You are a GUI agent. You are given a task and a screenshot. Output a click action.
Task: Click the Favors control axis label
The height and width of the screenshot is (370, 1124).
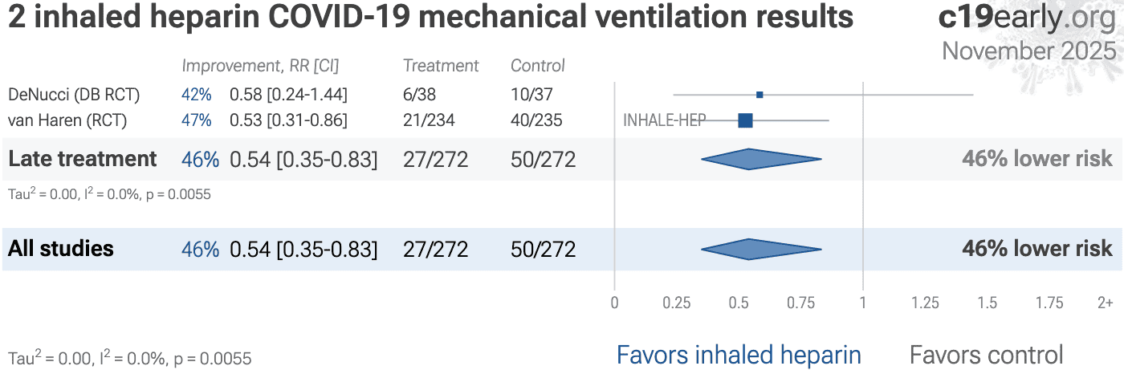point(986,354)
